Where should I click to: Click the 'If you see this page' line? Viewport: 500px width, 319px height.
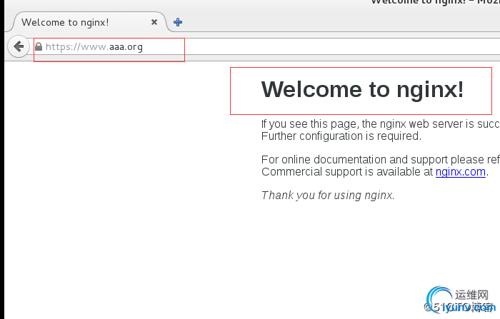[381, 123]
